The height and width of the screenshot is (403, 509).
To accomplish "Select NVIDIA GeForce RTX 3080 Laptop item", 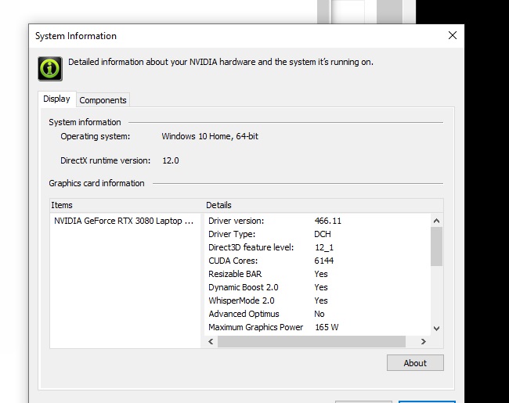I will (125, 221).
